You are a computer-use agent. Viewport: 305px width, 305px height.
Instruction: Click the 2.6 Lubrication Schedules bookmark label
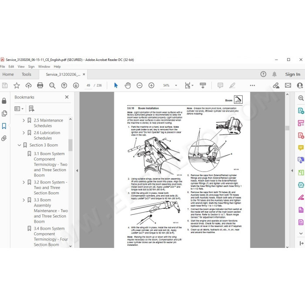click(47, 136)
